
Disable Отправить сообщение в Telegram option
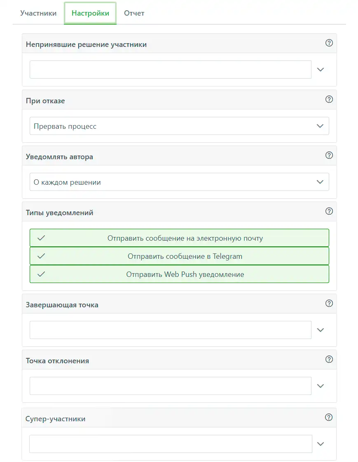click(x=179, y=256)
